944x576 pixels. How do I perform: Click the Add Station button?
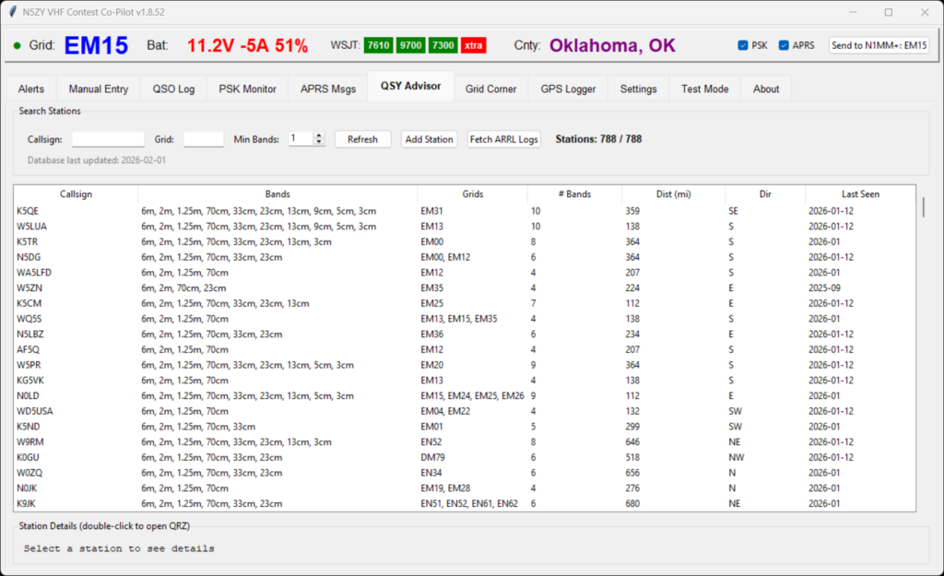pyautogui.click(x=429, y=139)
